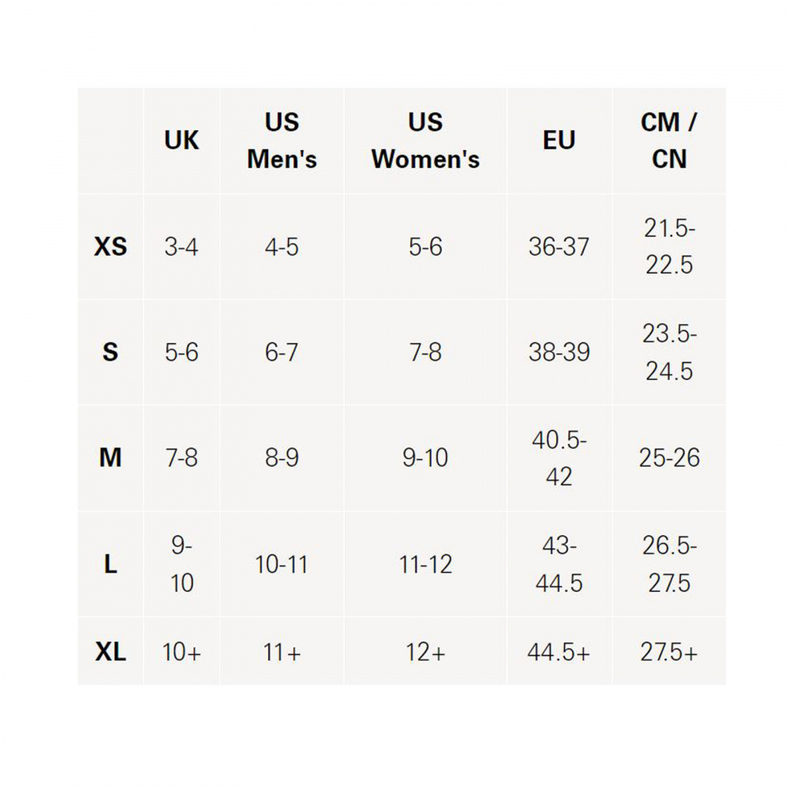Click the 9-10 UK size cell
789x789 pixels.
pos(181,564)
